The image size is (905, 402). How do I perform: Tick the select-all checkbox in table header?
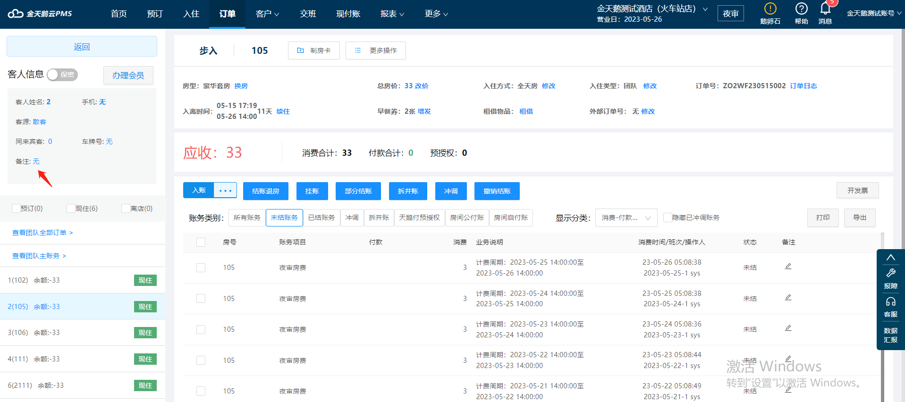pyautogui.click(x=201, y=242)
